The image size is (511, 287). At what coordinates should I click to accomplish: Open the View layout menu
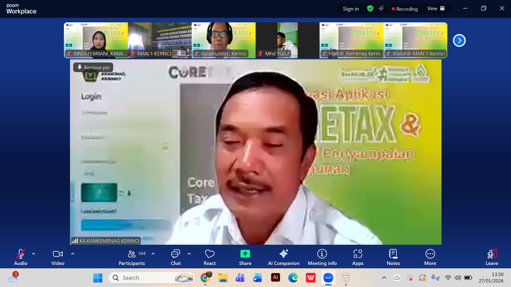click(x=436, y=9)
